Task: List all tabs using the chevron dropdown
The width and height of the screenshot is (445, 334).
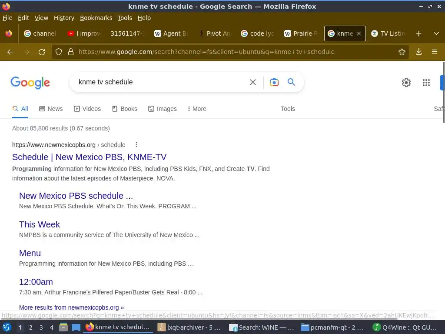Action: [x=436, y=33]
